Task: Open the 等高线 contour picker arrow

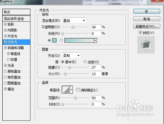Action: coord(71,90)
